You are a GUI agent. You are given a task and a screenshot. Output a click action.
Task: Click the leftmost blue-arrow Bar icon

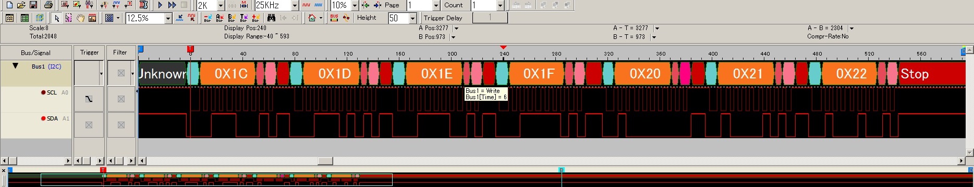[208, 18]
